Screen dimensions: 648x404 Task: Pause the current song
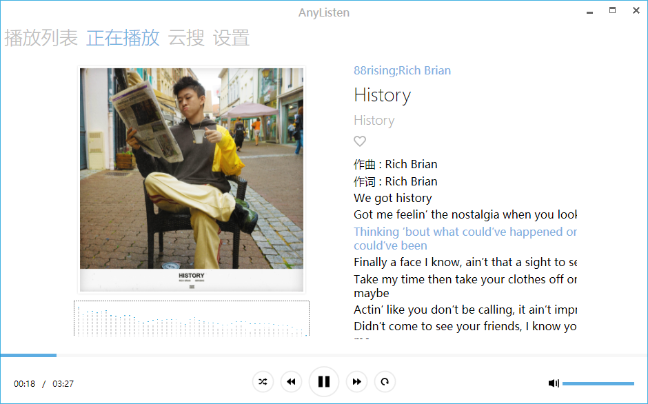[324, 382]
